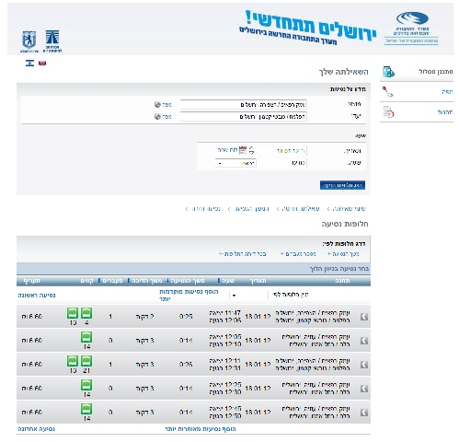This screenshot has height=442, width=459.
Task: Click the Jerusalem municipality lion emblem logo
Action: click(x=29, y=40)
